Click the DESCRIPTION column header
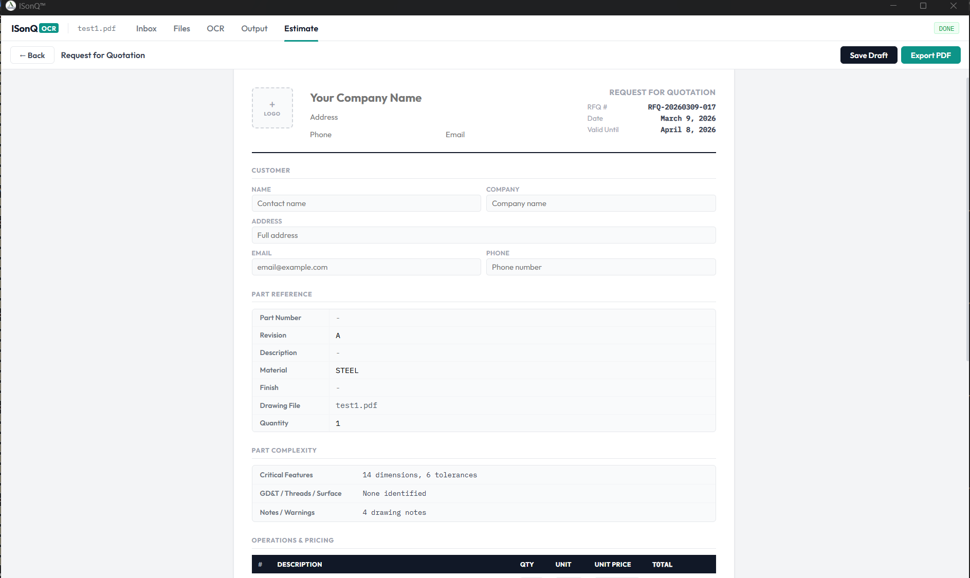Screen dimensions: 970x578 click(300, 564)
